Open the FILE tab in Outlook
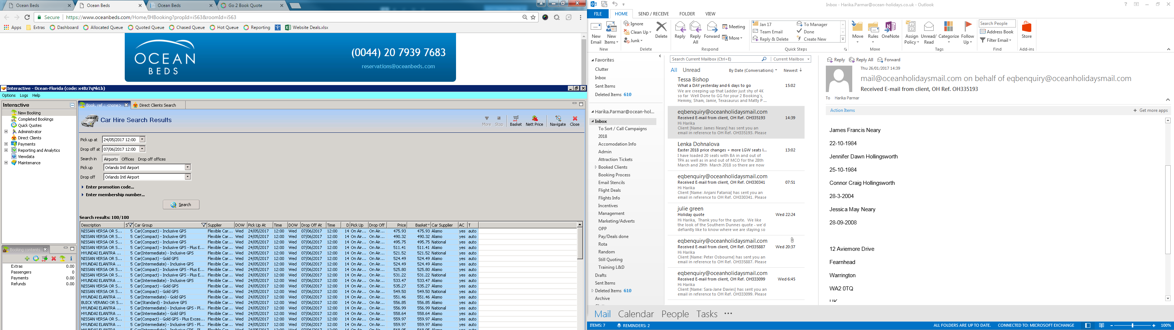This screenshot has width=1174, height=330. click(x=598, y=14)
